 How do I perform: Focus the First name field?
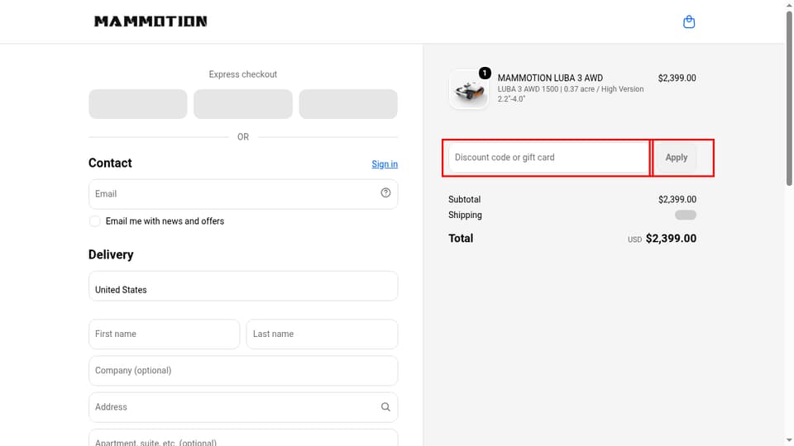[x=164, y=334]
